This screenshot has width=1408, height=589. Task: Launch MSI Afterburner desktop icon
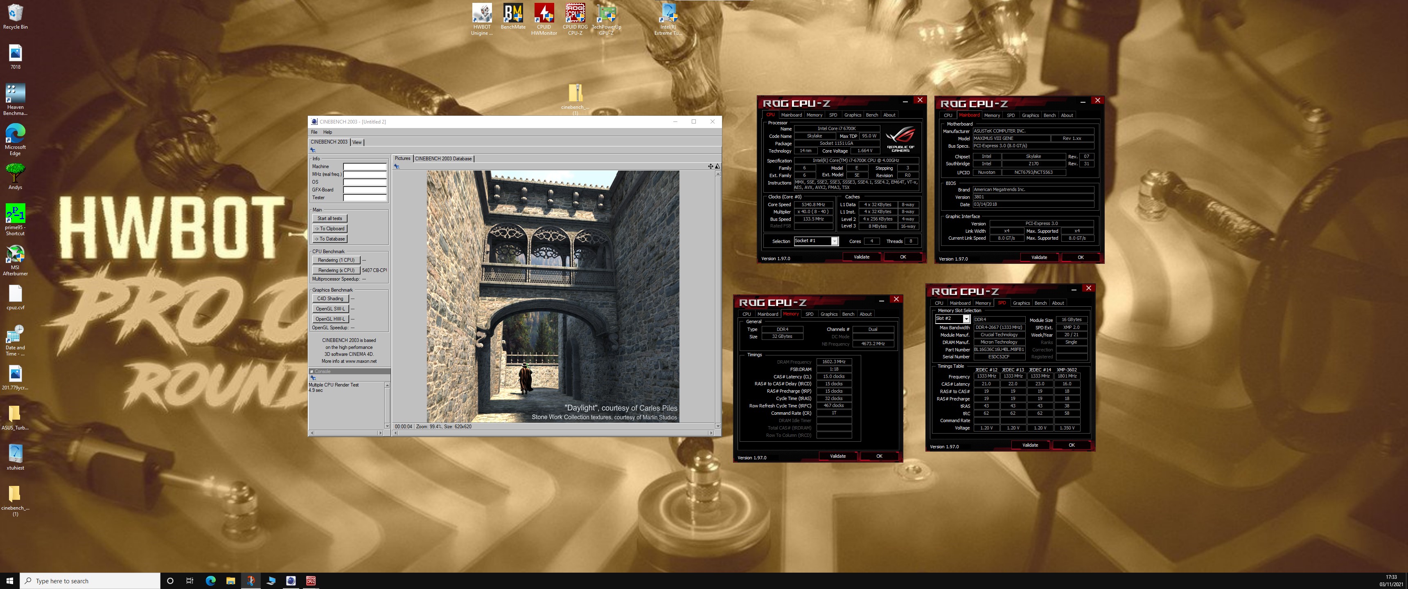pyautogui.click(x=15, y=260)
